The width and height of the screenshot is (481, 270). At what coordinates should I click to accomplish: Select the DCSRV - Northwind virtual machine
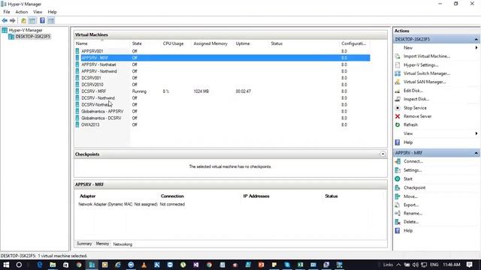98,98
